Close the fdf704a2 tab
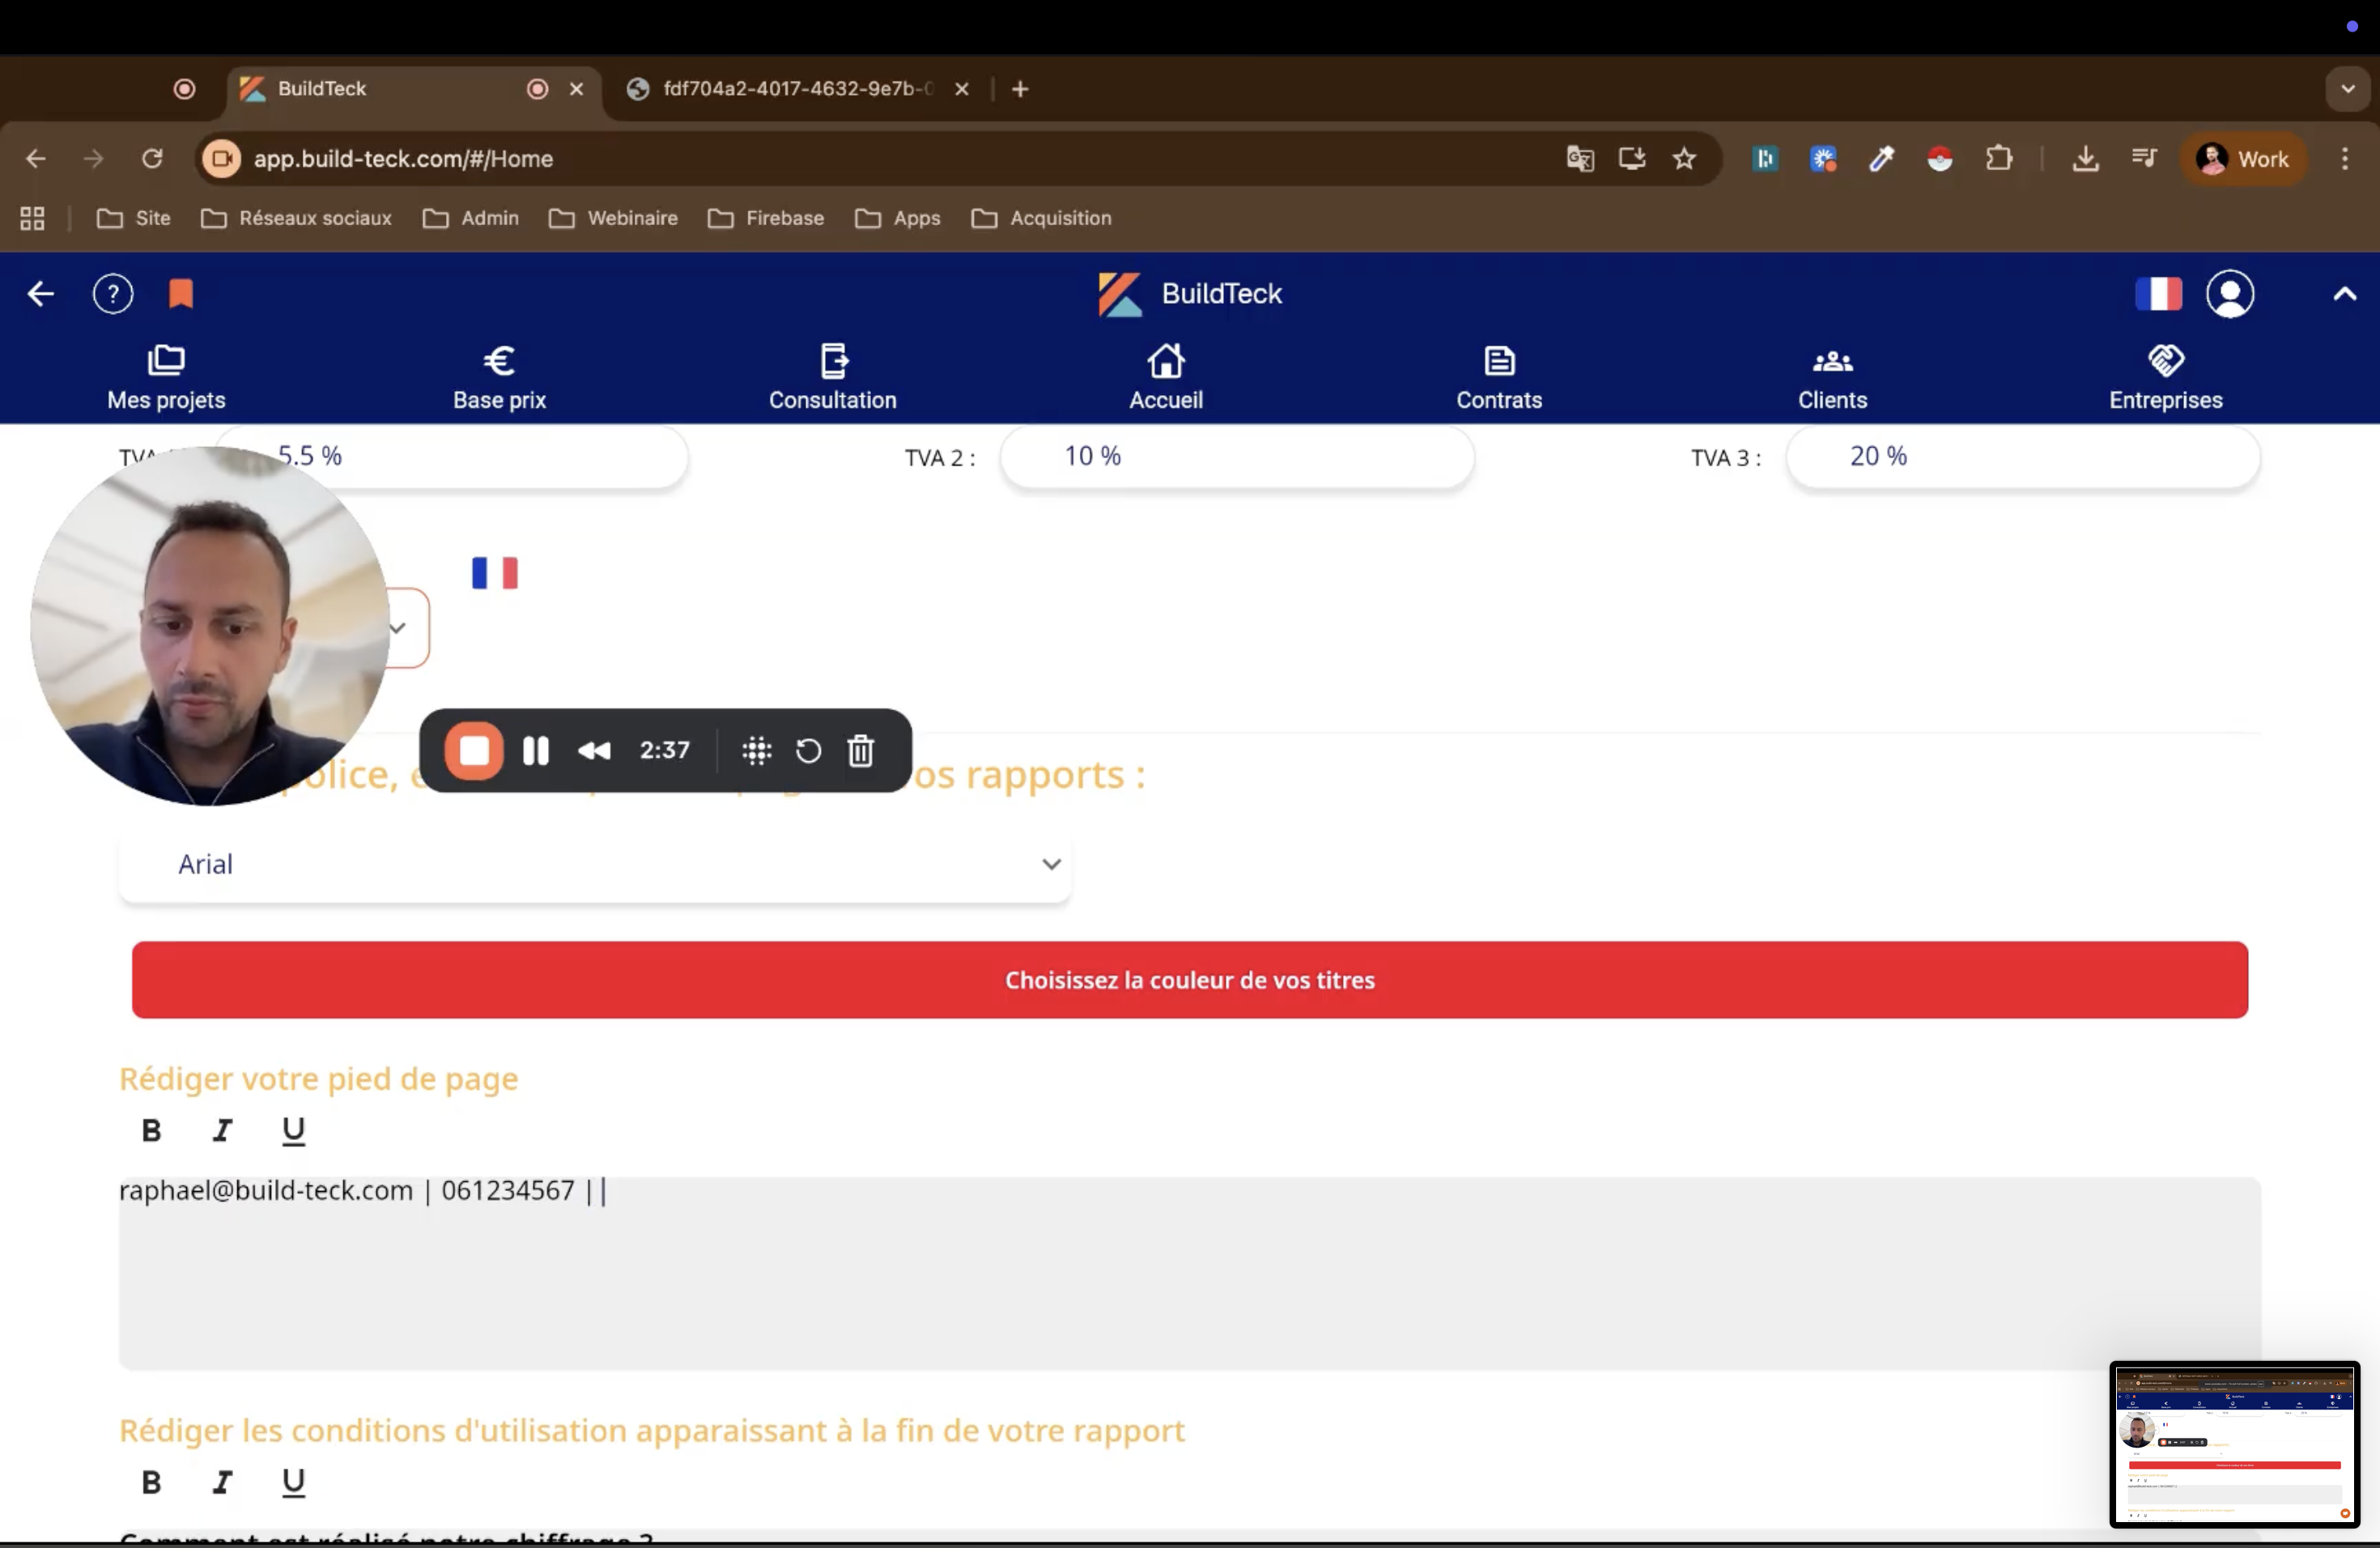 tap(962, 89)
